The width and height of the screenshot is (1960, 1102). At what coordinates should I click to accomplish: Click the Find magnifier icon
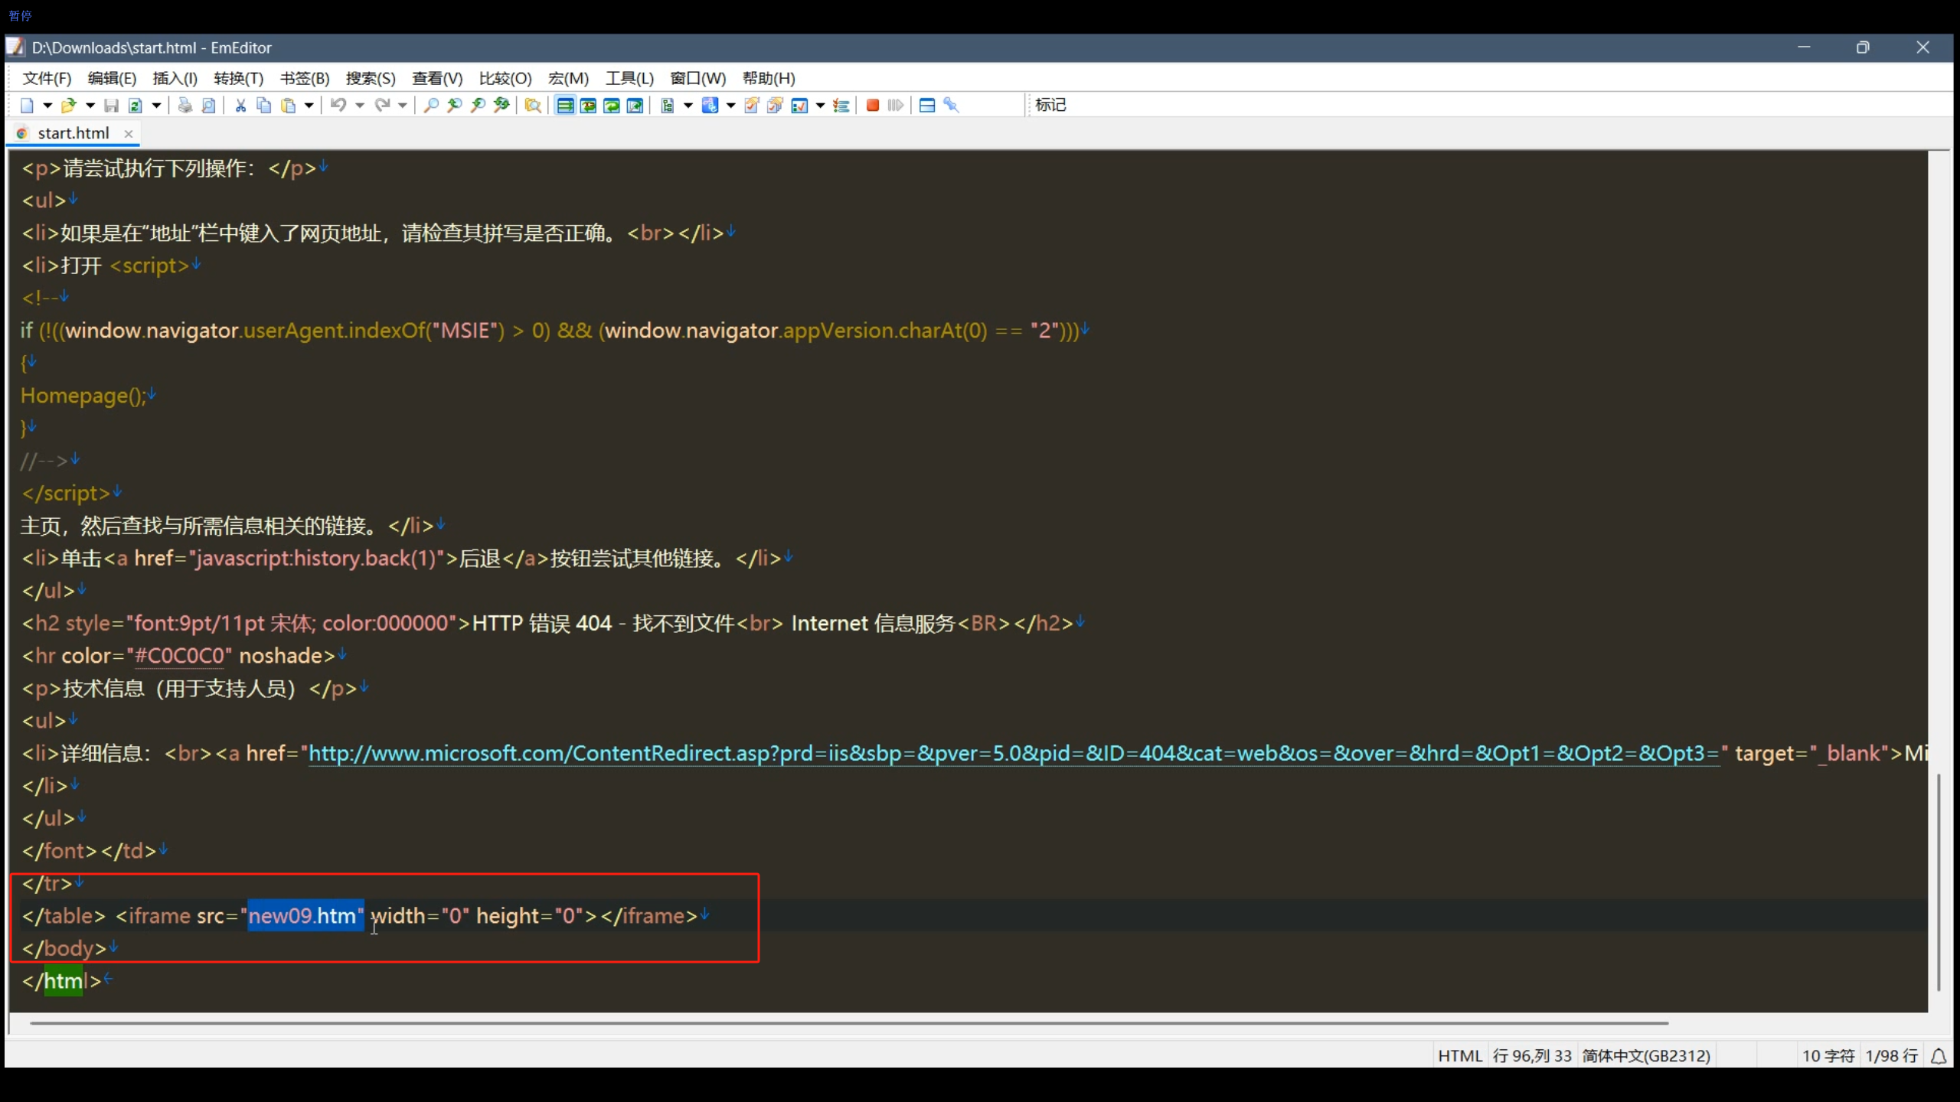tap(431, 106)
